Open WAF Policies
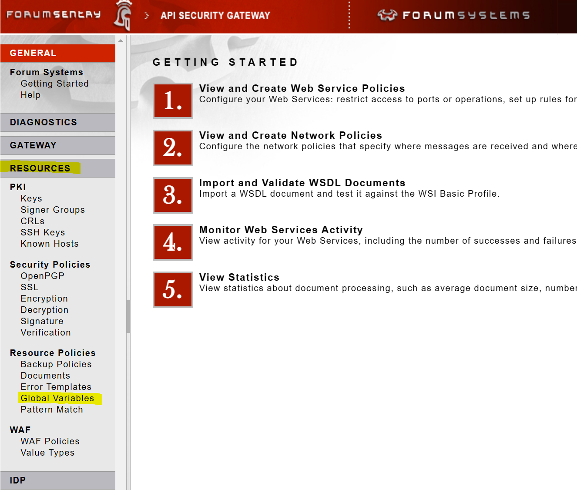 [x=50, y=441]
